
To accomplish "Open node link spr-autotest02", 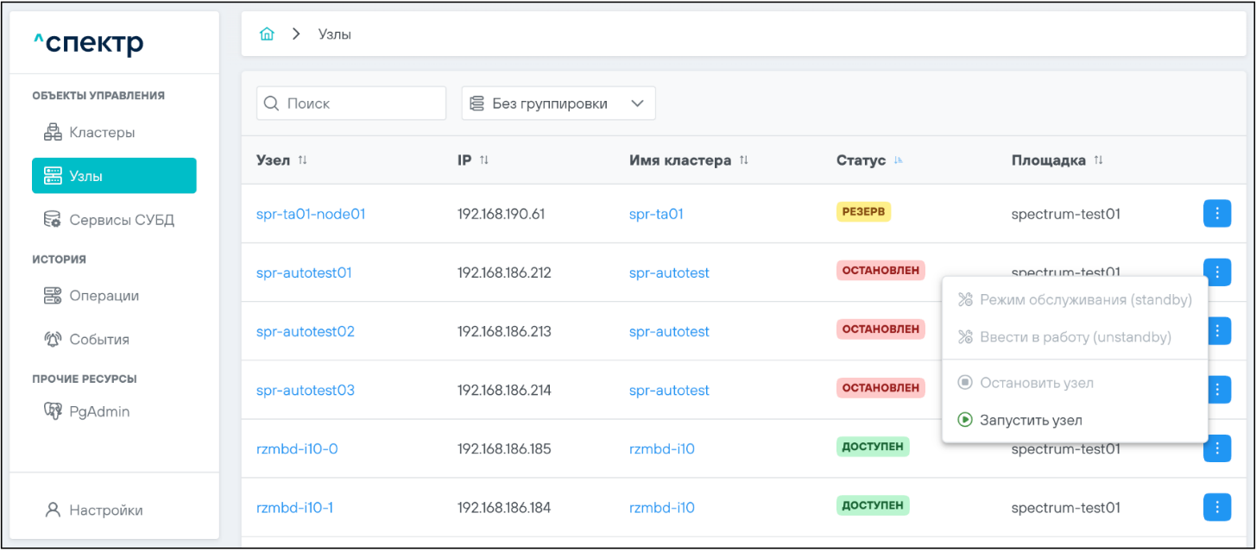I will point(306,332).
